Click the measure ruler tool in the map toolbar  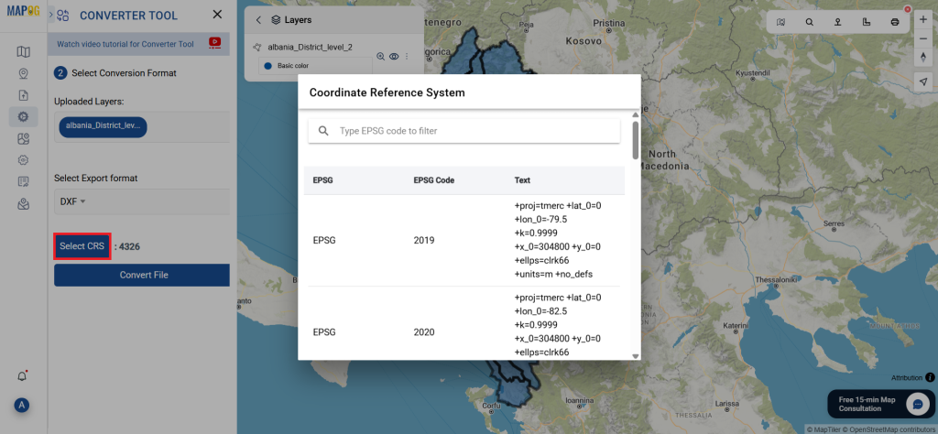[867, 22]
